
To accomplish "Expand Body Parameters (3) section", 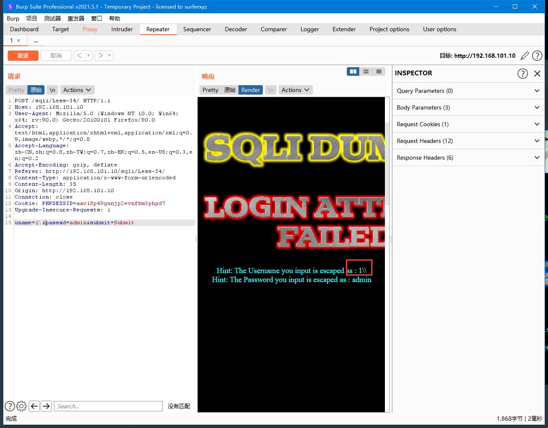I will [x=468, y=107].
